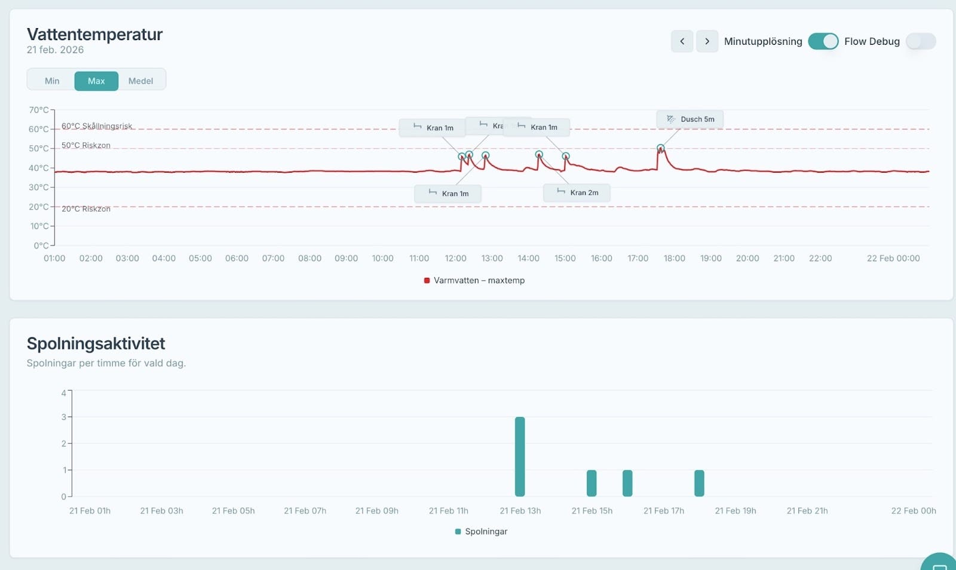Switch to the Min temperature tab
This screenshot has width=956, height=570.
coord(52,81)
